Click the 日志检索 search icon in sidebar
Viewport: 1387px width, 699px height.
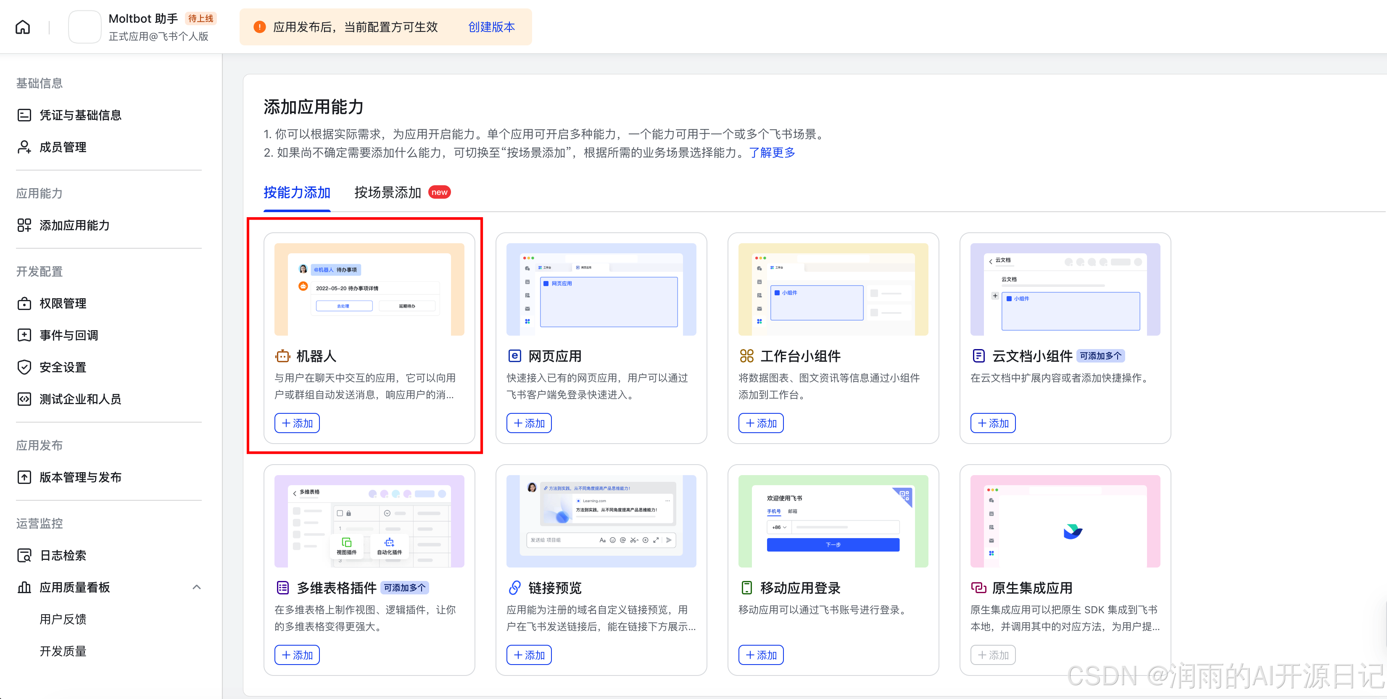[x=24, y=555]
